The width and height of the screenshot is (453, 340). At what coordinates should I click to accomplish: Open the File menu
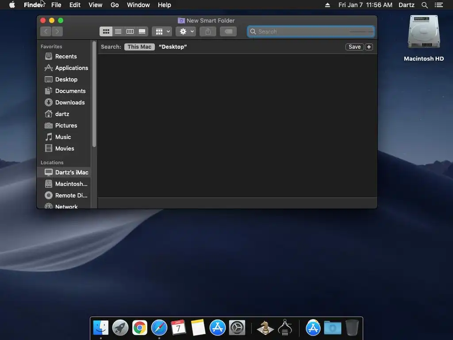pyautogui.click(x=56, y=5)
